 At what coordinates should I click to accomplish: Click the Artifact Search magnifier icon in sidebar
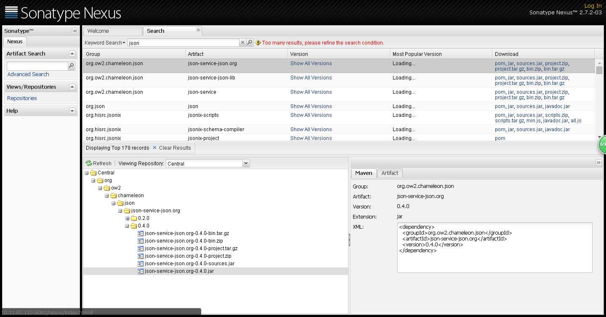[72, 66]
